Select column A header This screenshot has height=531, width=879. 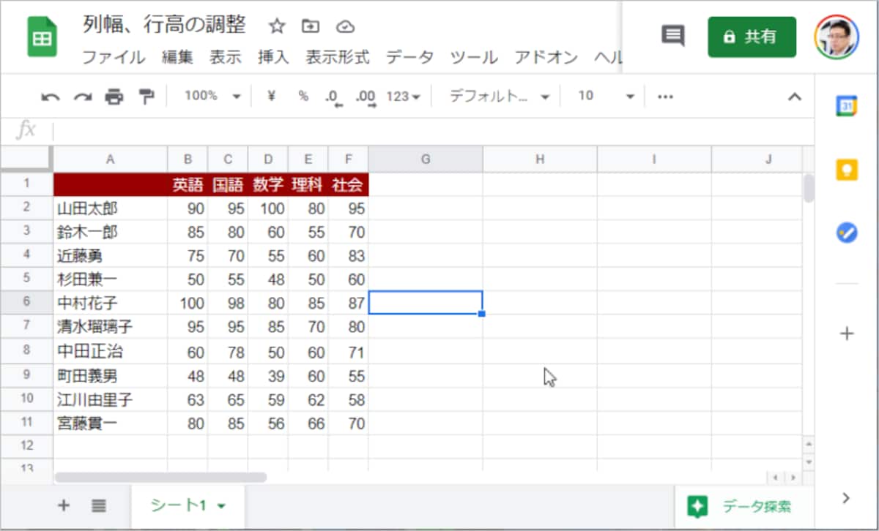click(111, 159)
